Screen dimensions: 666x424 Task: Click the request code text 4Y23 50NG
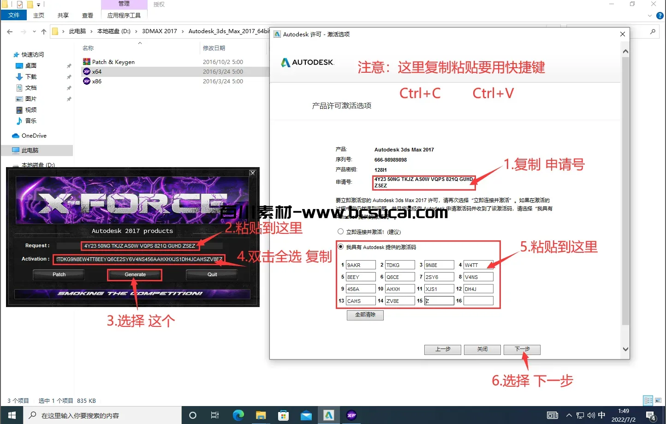[423, 182]
